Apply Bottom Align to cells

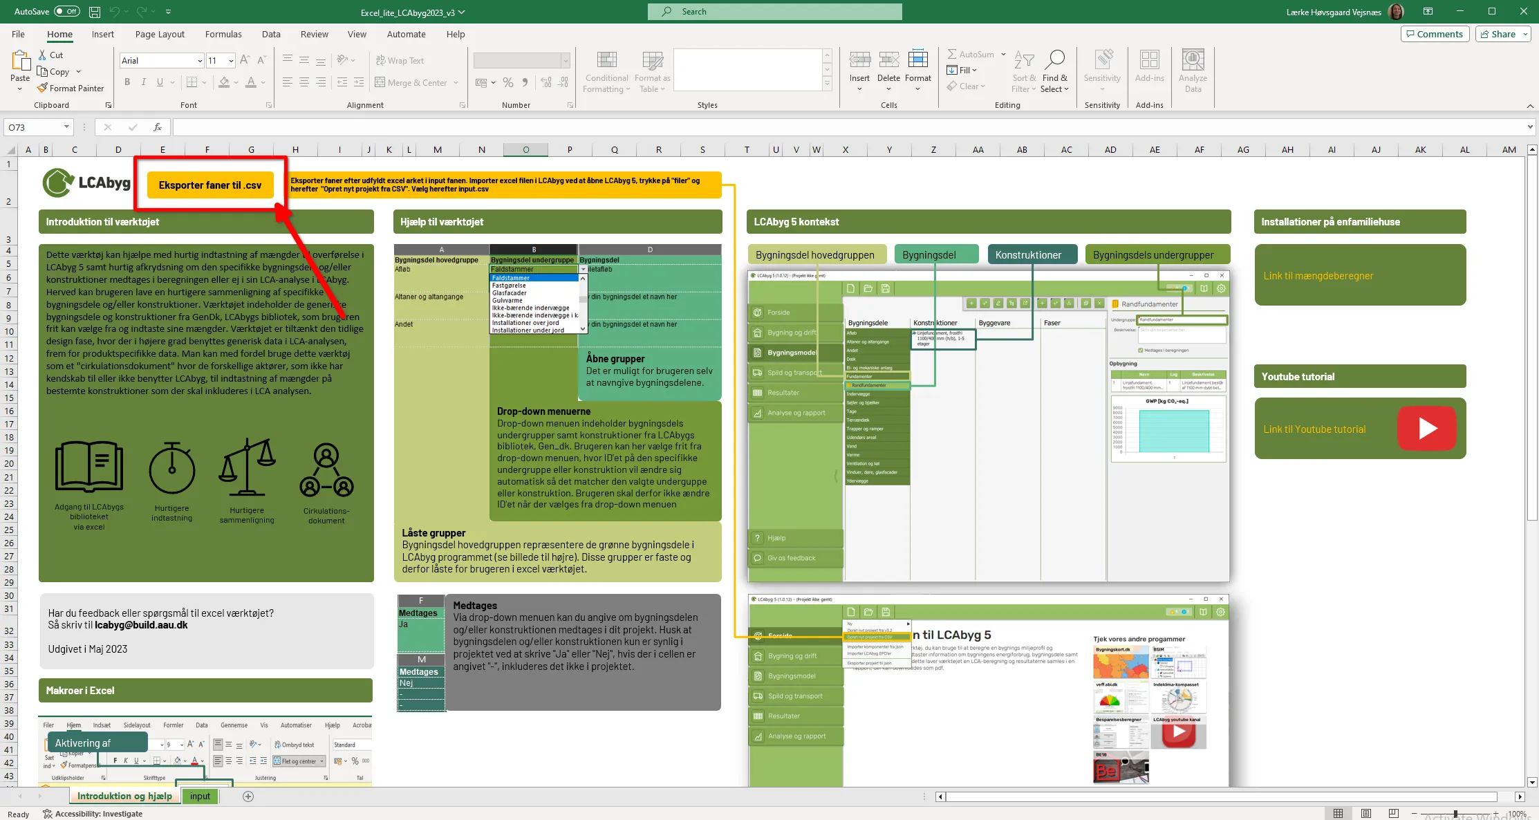click(321, 60)
